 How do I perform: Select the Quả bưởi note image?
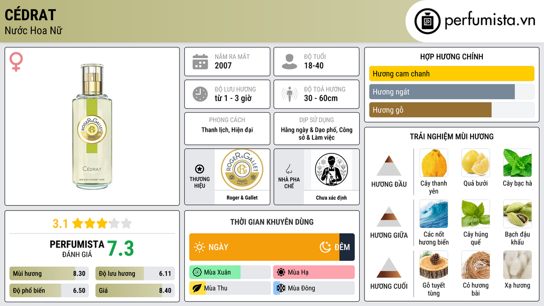(x=475, y=163)
